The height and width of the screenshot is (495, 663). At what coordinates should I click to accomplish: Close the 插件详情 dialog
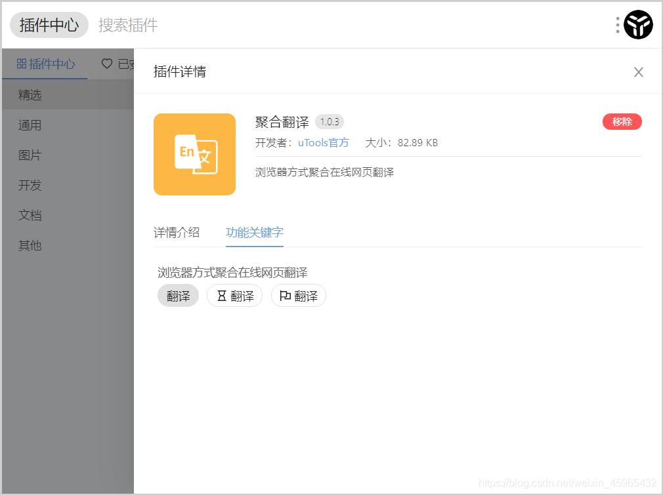638,72
